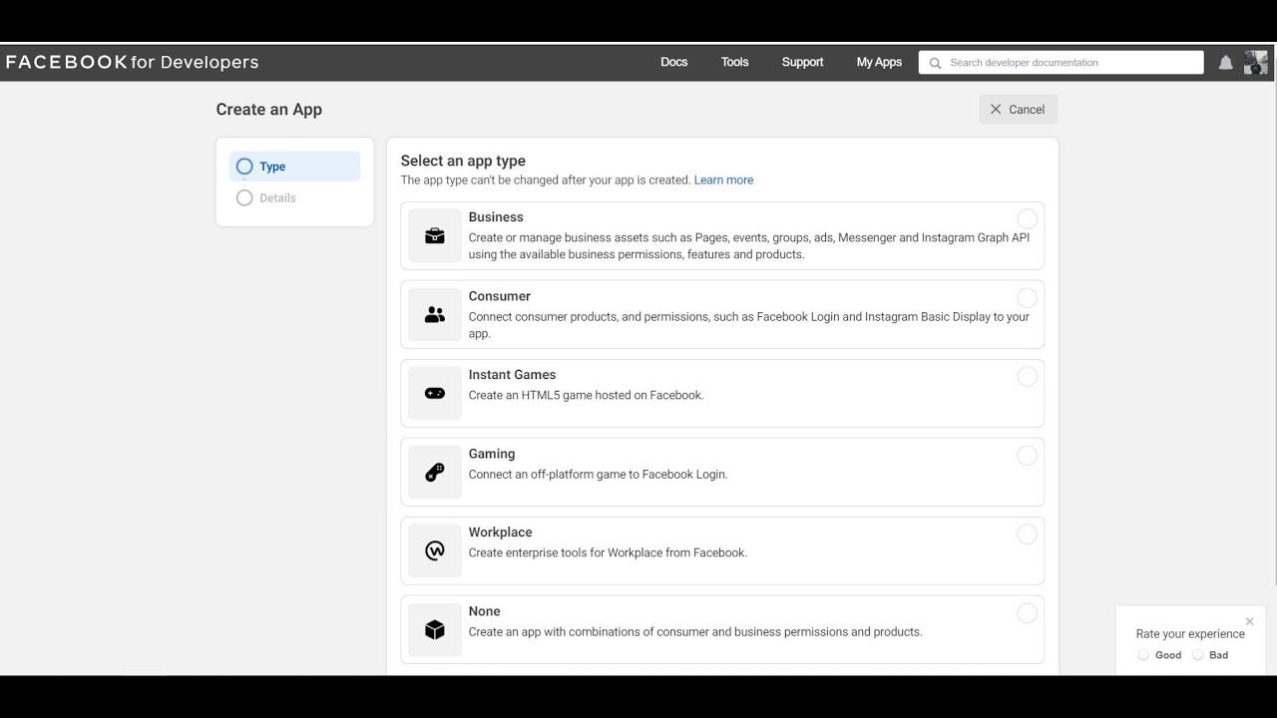Click the Create an App heading

(x=269, y=110)
